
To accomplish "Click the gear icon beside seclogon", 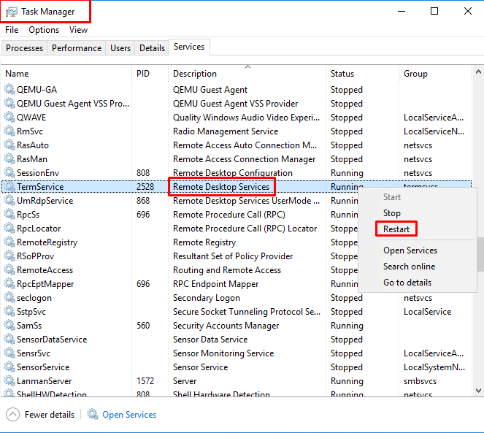I will (9, 298).
